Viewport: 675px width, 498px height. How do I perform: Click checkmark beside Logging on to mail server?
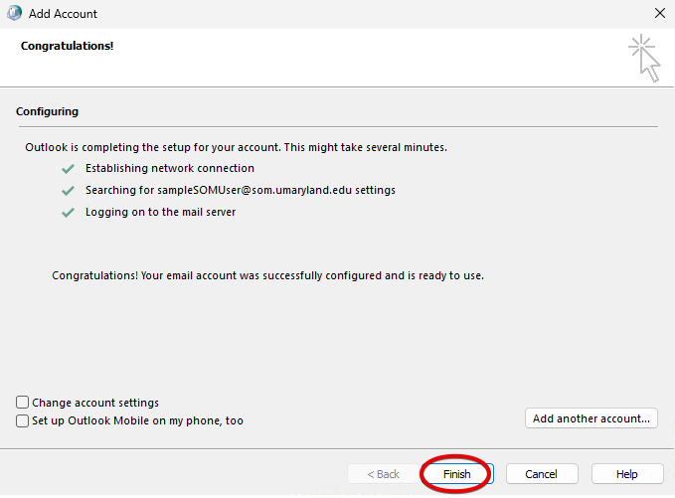68,212
